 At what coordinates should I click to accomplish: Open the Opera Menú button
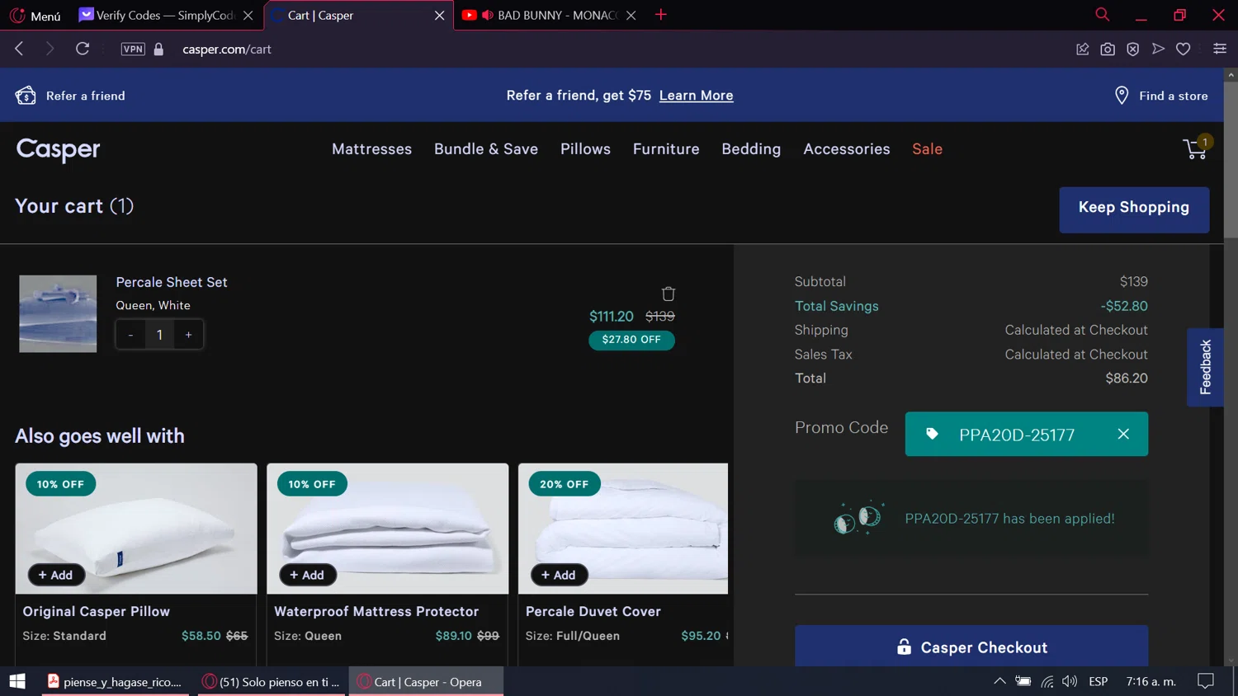(35, 15)
